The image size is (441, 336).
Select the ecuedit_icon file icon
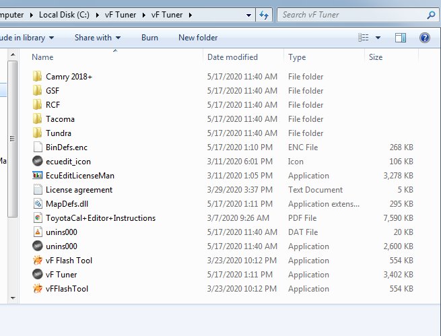pyautogui.click(x=38, y=162)
